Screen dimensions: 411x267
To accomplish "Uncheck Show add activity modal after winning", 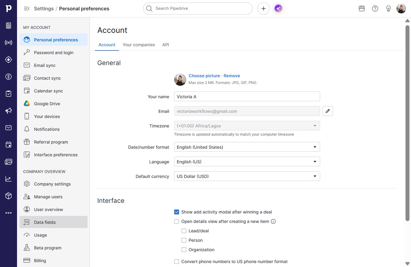I will [177, 212].
